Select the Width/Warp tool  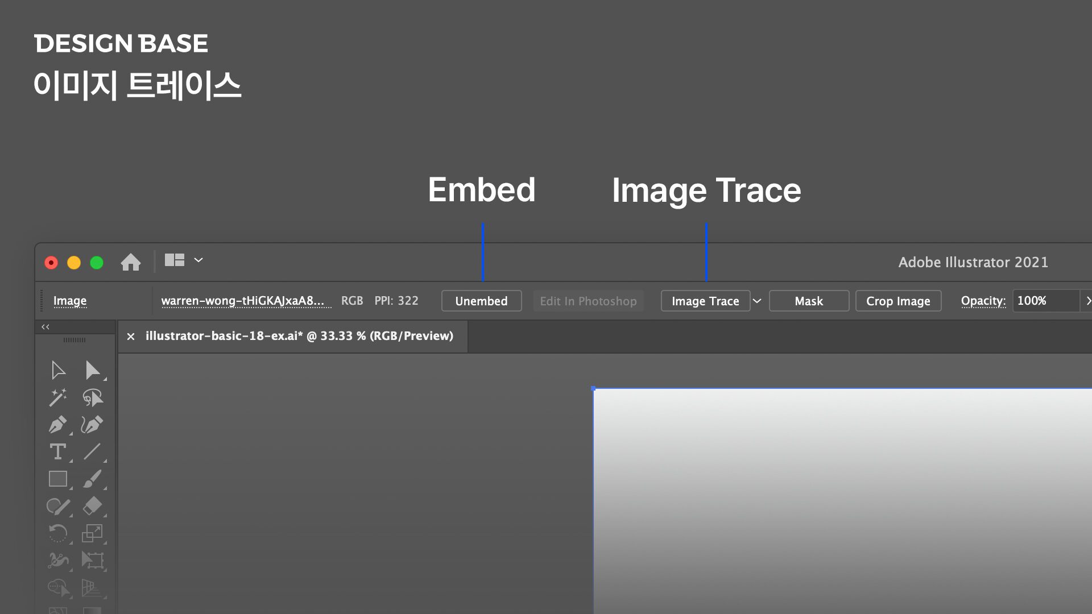pos(58,561)
